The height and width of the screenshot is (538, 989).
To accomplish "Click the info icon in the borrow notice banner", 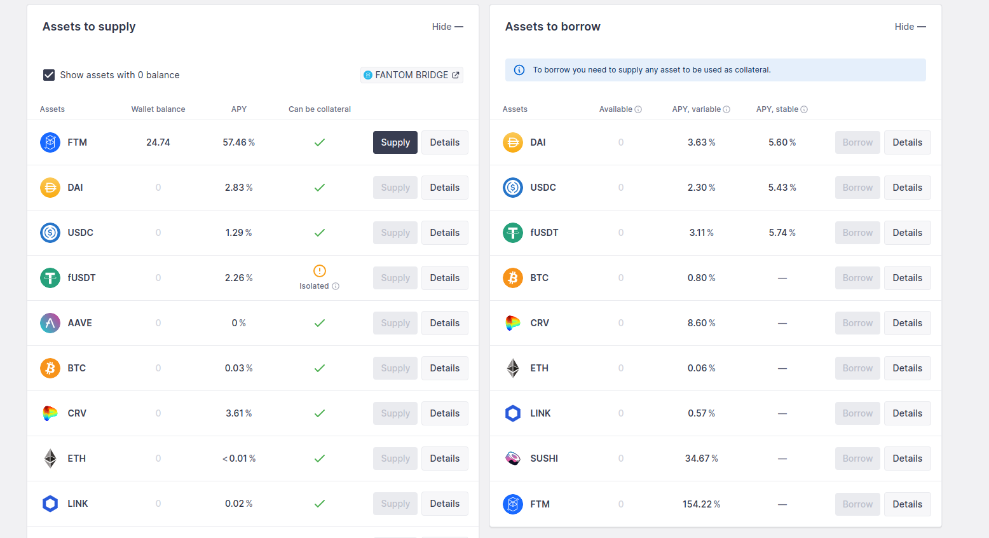I will 519,70.
